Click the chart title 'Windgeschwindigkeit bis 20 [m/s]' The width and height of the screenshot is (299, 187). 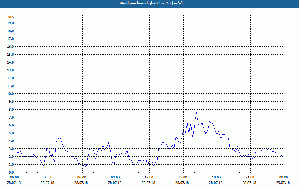click(x=151, y=3)
